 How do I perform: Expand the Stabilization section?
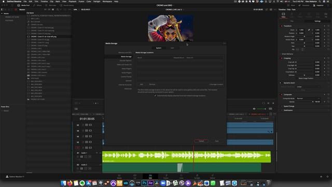coord(288,110)
